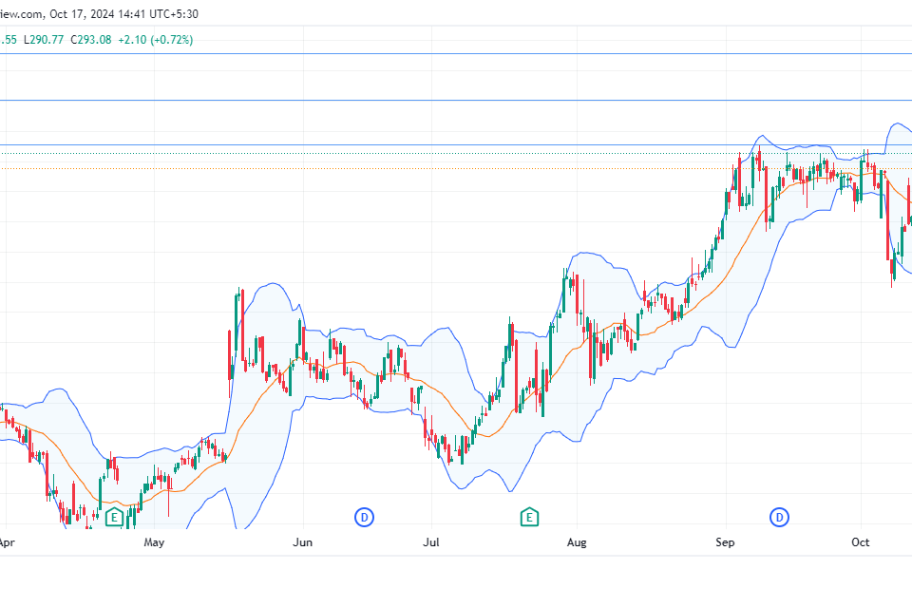This screenshot has height=589, width=912.
Task: Click the Sep label on time axis
Action: [x=725, y=542]
